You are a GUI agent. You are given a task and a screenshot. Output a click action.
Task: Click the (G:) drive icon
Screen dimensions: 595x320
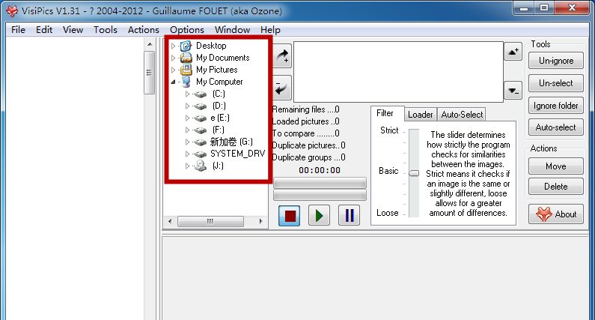coord(200,142)
